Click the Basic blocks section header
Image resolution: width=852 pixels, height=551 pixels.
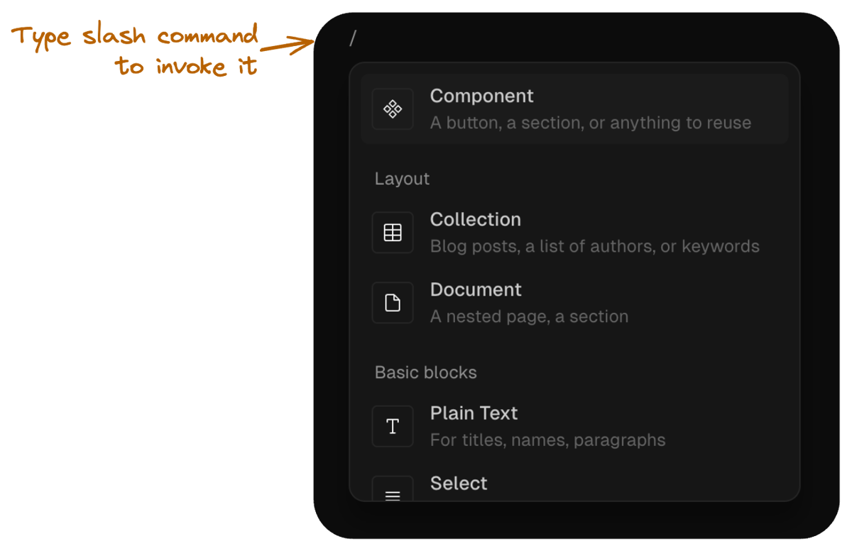coord(425,372)
